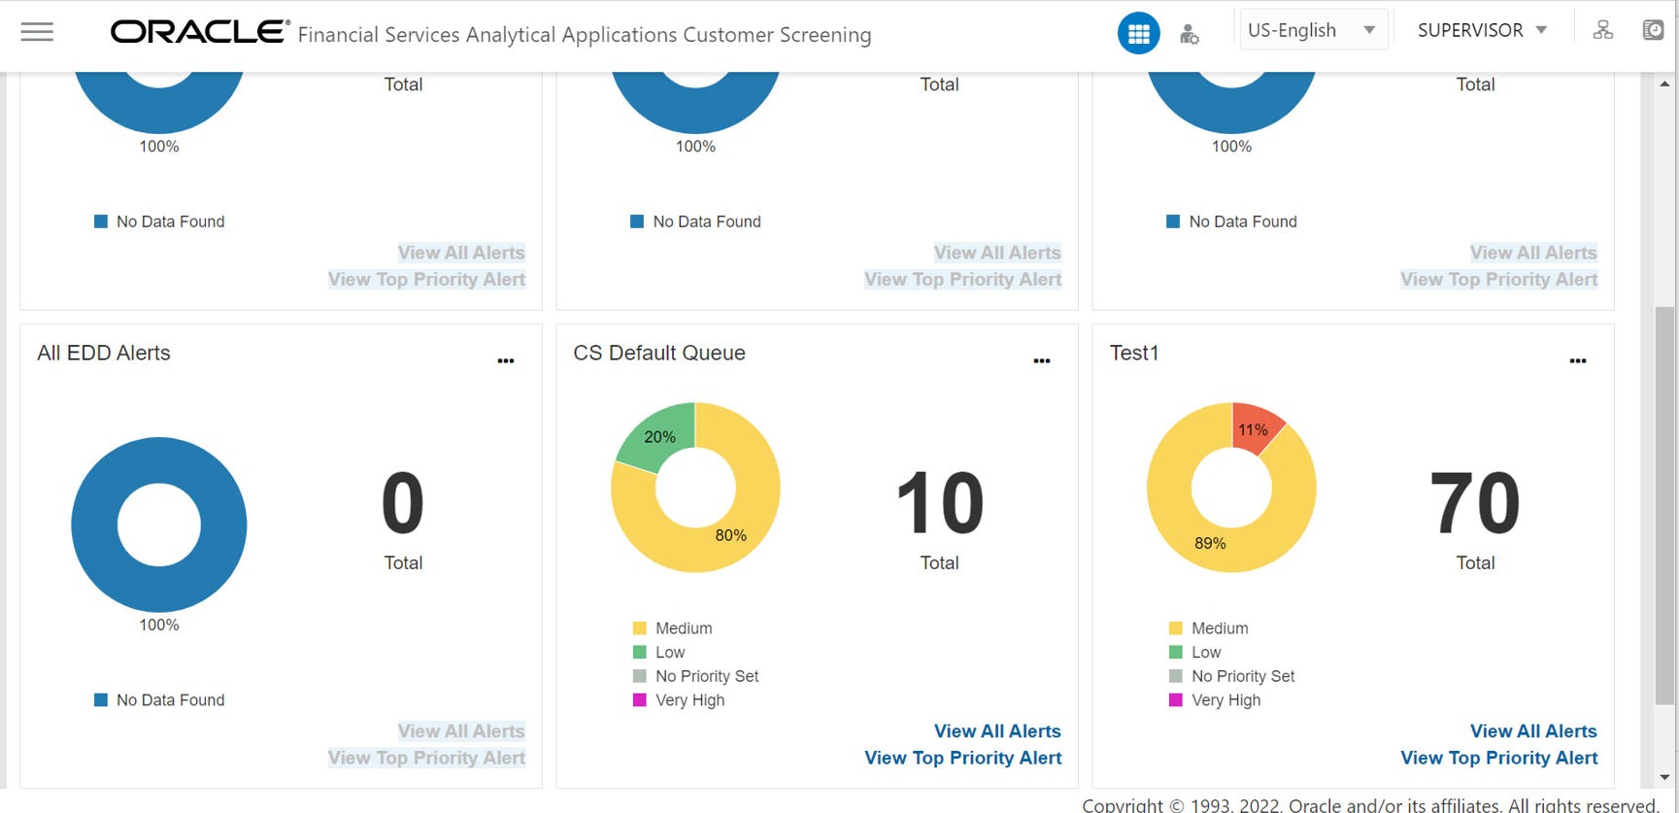The image size is (1679, 813).
Task: Click the user administration icon
Action: click(x=1189, y=34)
